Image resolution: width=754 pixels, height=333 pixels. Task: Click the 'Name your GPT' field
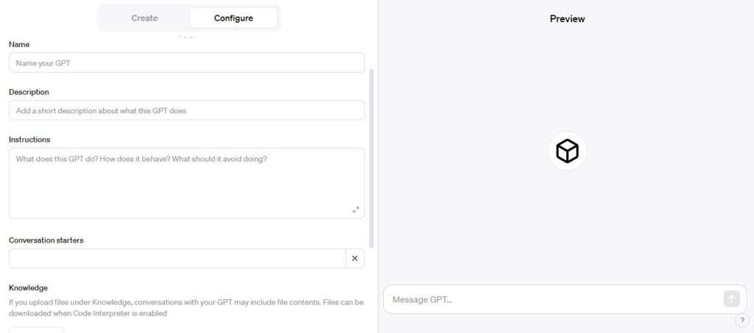(186, 63)
